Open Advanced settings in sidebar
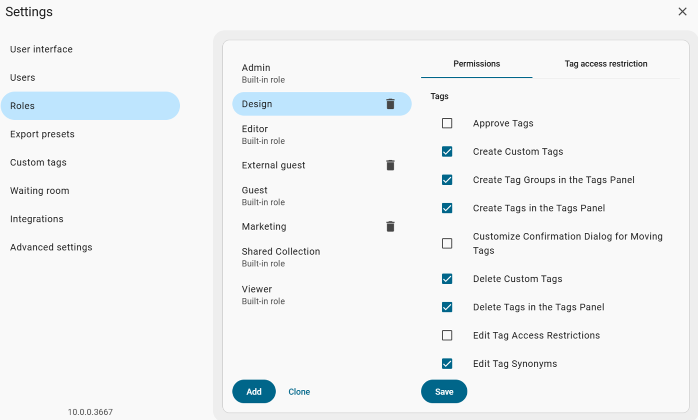Viewport: 698px width, 420px height. [51, 247]
